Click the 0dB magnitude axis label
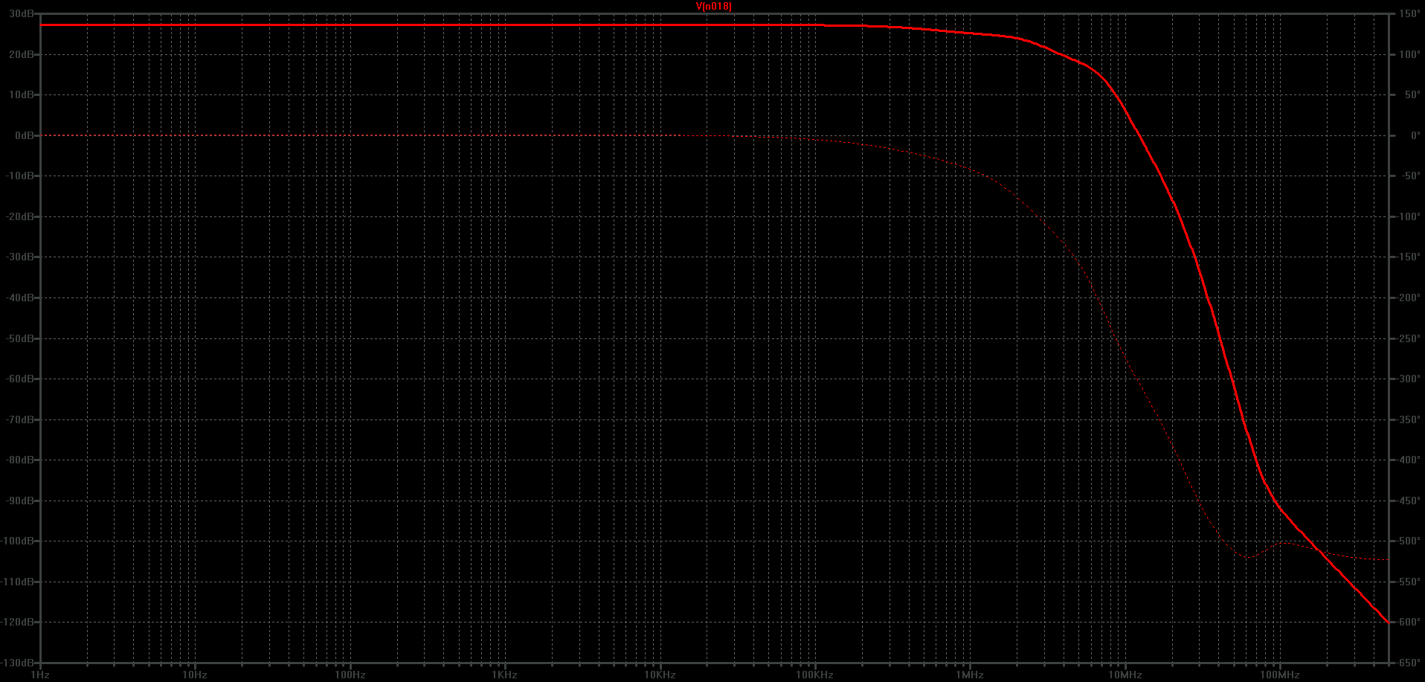This screenshot has height=682, width=1425. [25, 135]
